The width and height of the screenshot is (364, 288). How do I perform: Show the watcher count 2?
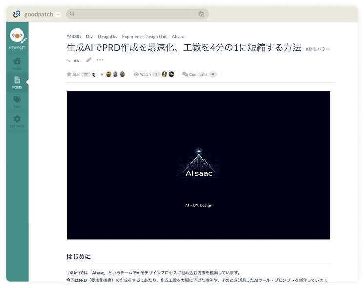click(x=156, y=74)
